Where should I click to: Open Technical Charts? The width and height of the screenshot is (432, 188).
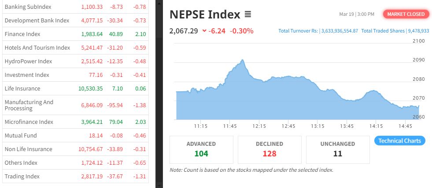[400, 141]
